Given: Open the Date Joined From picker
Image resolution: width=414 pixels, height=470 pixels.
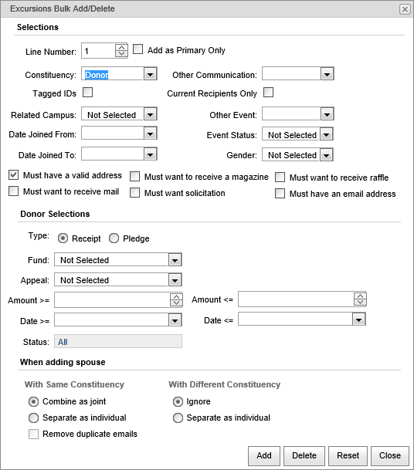Looking at the screenshot, I should point(151,134).
